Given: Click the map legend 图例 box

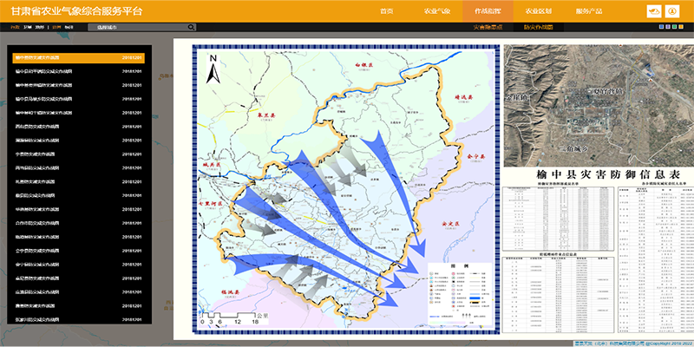Looking at the screenshot, I should pos(459,295).
